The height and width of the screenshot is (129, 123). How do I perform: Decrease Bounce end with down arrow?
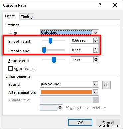(x=96, y=61)
